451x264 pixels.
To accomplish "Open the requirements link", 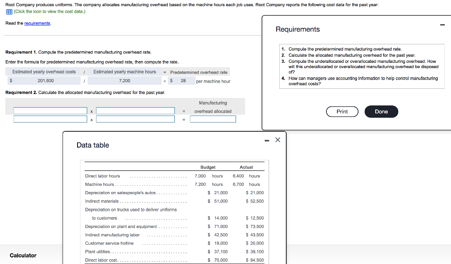I will pos(37,23).
